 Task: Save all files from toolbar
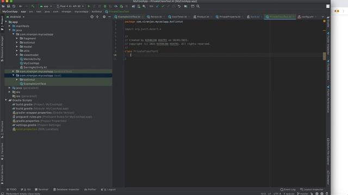9,6
